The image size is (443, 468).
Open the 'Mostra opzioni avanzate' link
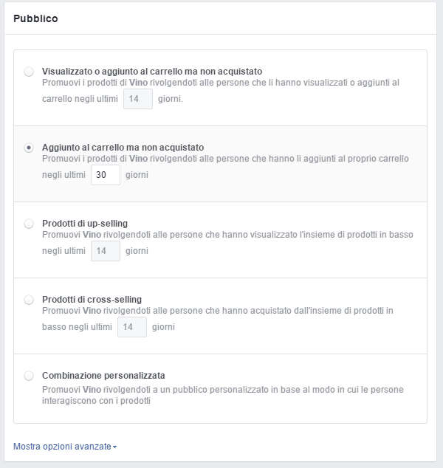[x=62, y=447]
